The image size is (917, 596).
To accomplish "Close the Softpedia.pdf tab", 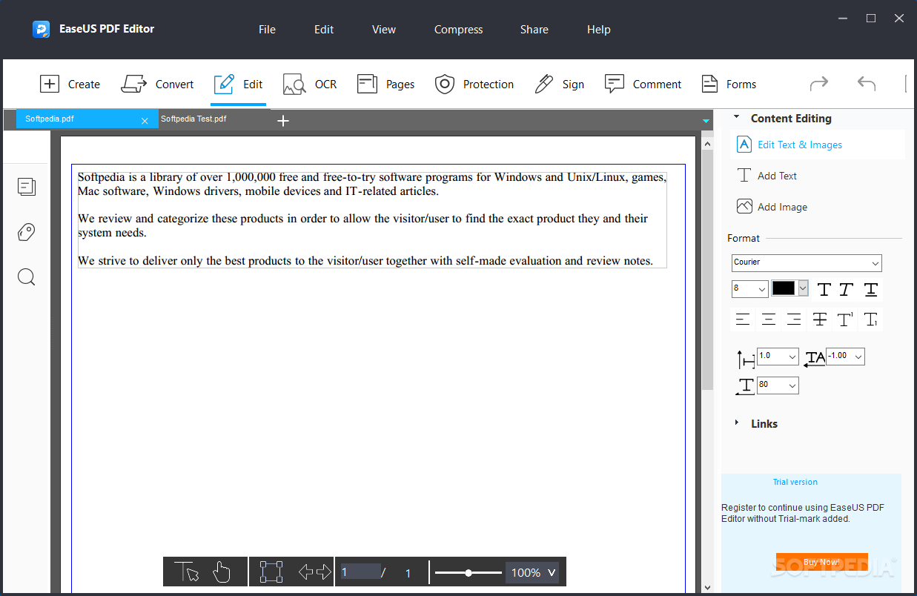I will (145, 120).
